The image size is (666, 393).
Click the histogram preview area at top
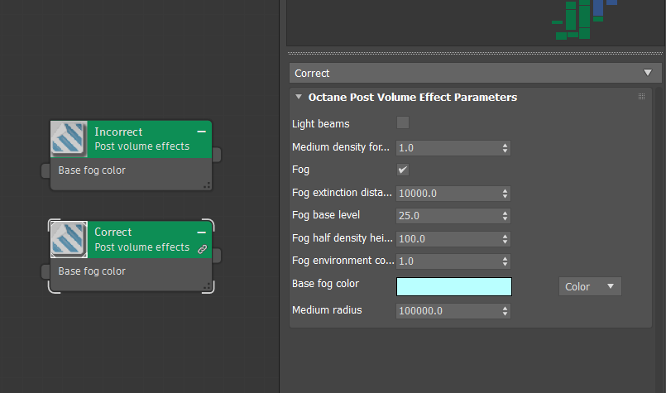(475, 22)
